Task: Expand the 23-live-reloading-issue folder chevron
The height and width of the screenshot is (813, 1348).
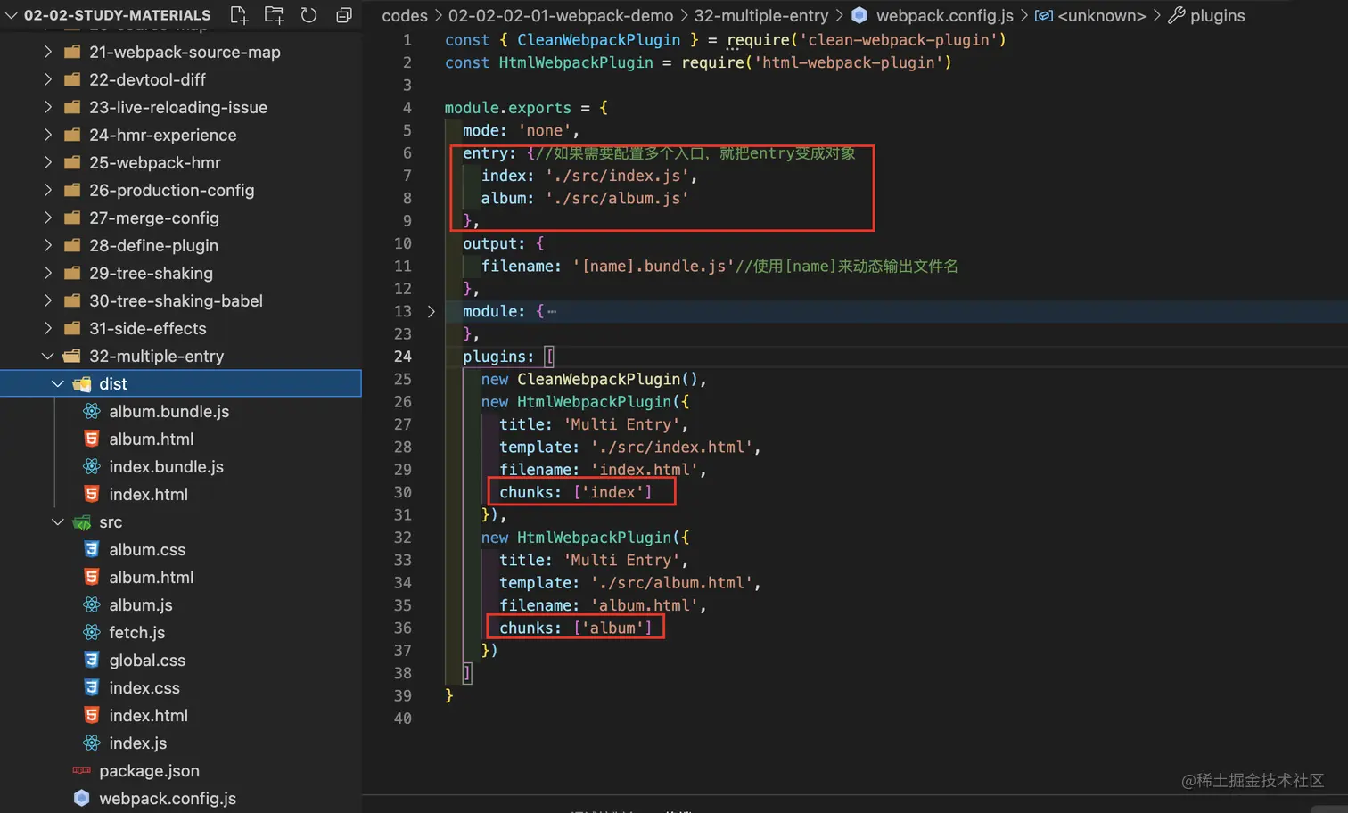Action: 47,107
